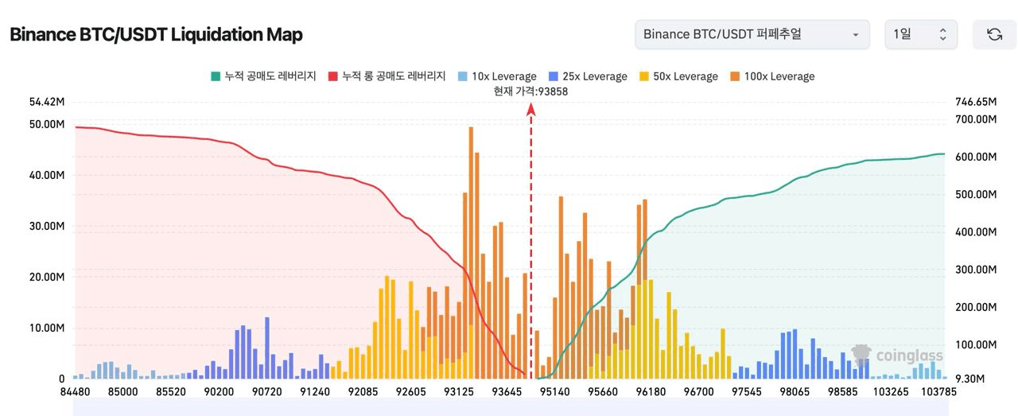
Task: Click the 96180 x-axis label
Action: tap(651, 391)
